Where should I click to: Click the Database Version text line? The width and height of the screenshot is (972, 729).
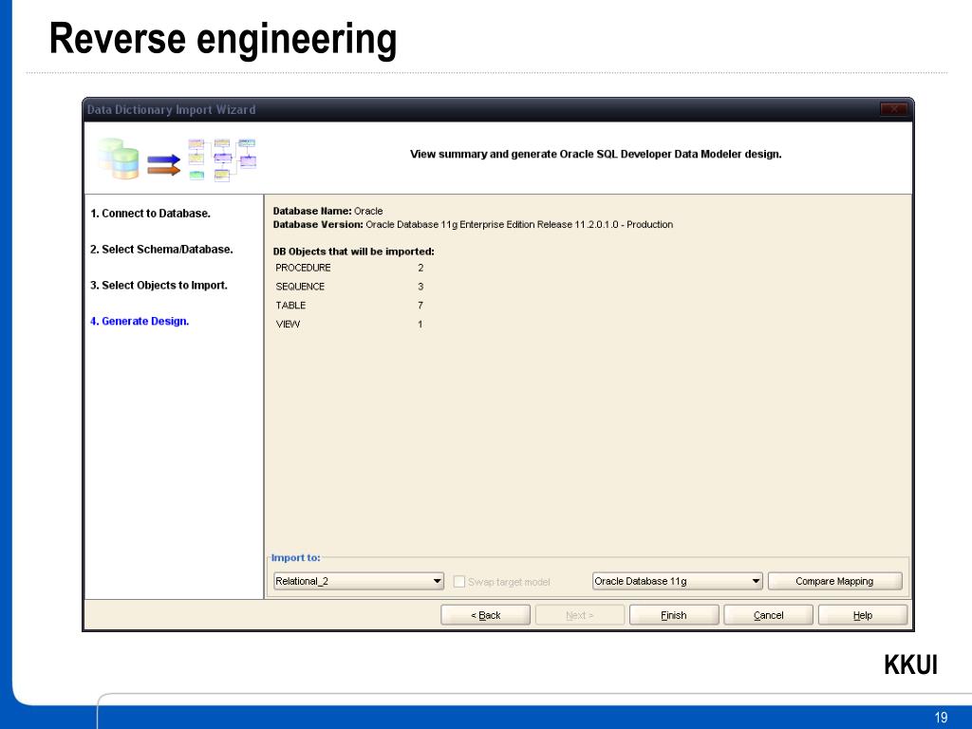click(x=473, y=224)
